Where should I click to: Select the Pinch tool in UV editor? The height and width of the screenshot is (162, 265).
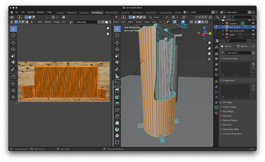[x=13, y=97]
